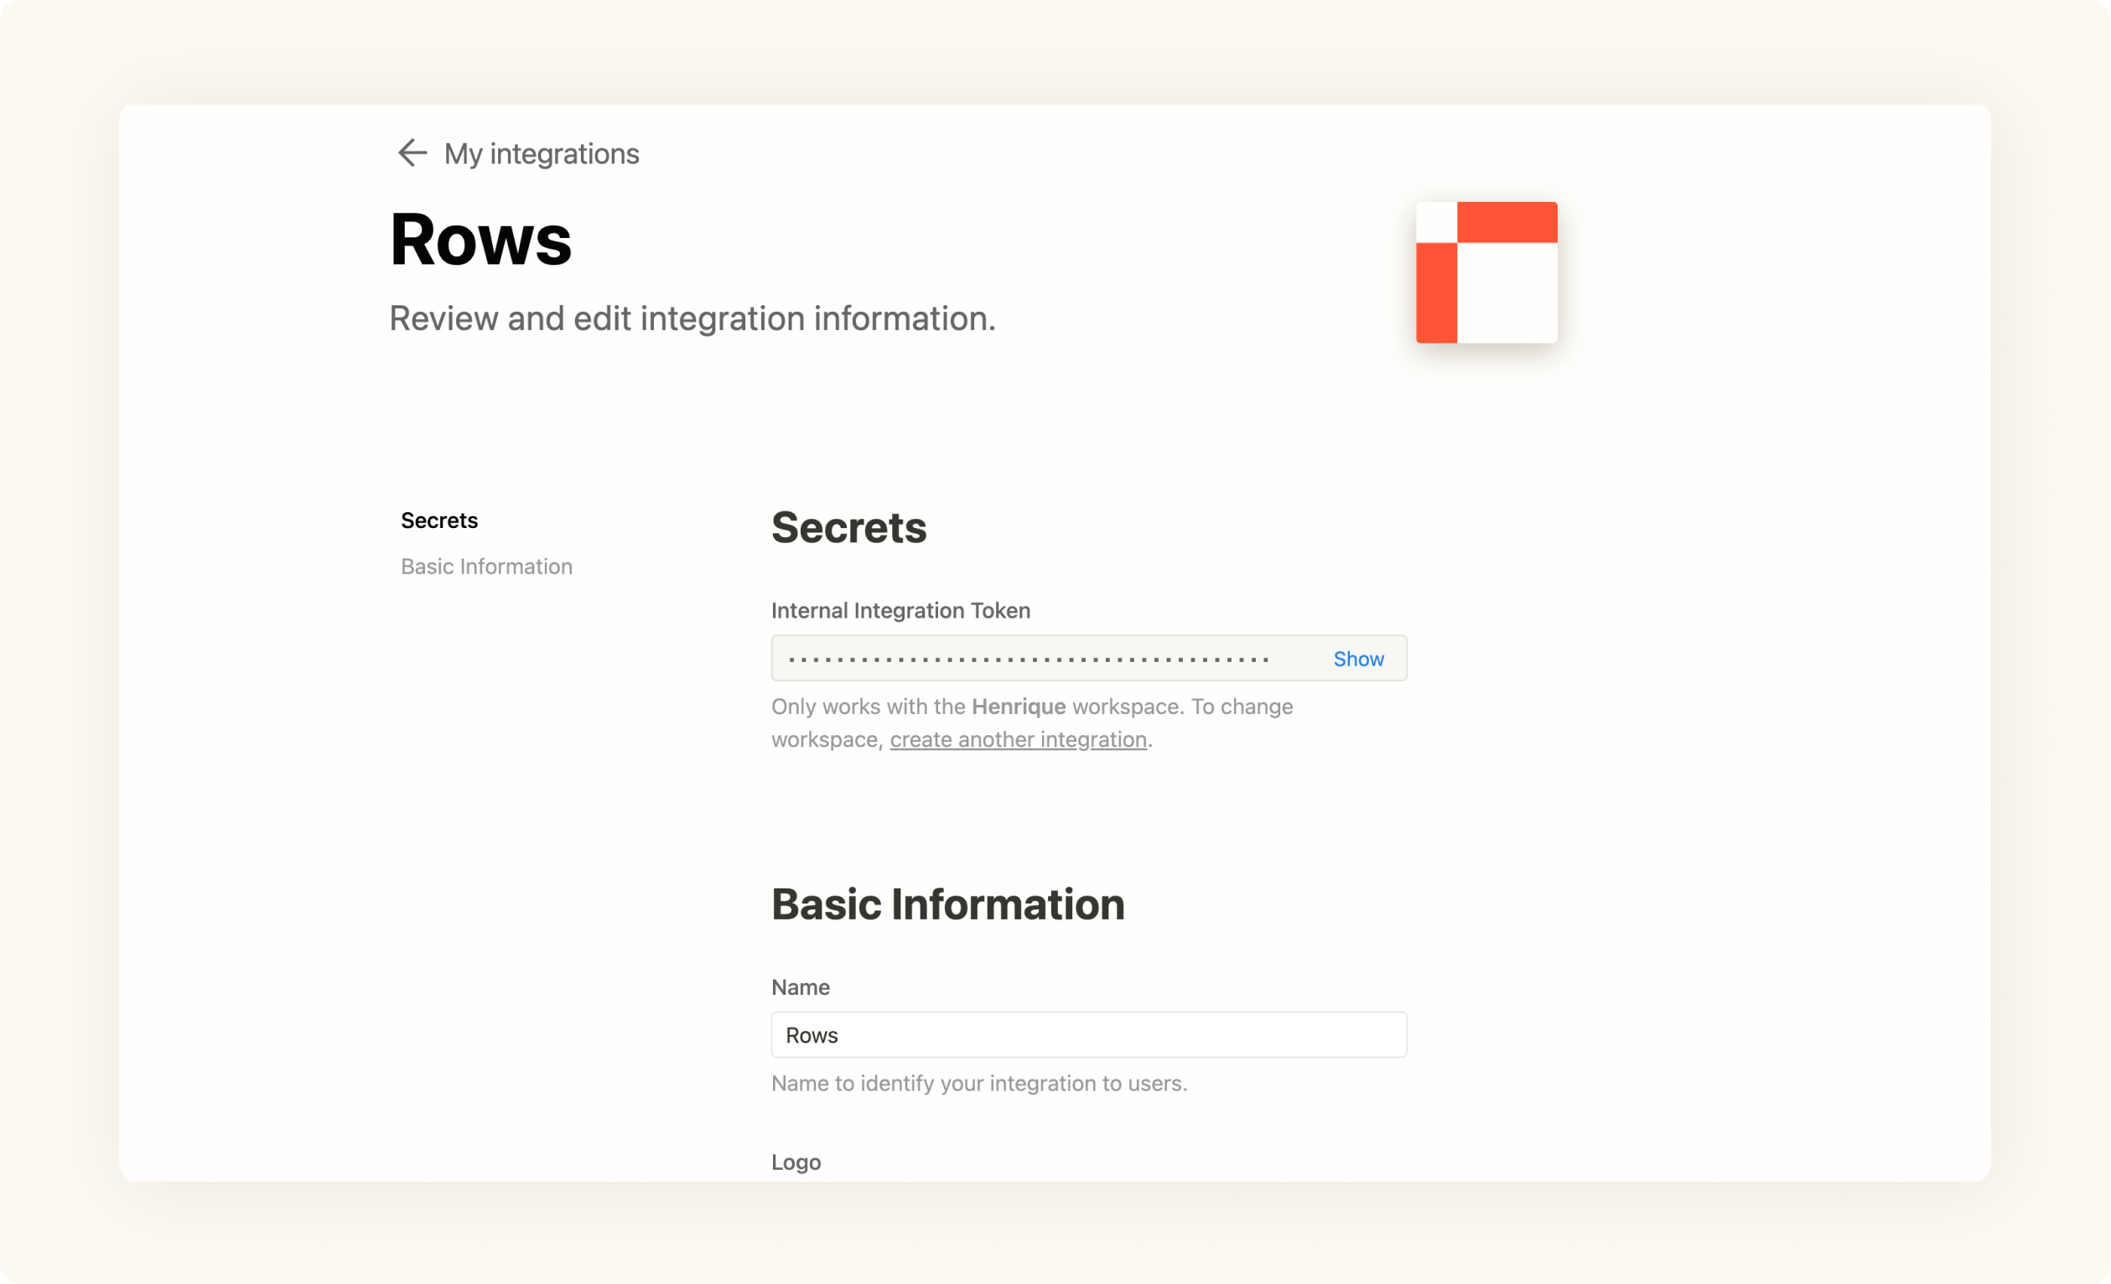Click the masked integration token field
This screenshot has width=2111, height=1284.
click(1089, 658)
